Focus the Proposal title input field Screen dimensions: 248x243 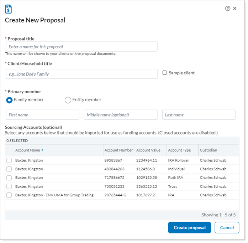(x=81, y=47)
